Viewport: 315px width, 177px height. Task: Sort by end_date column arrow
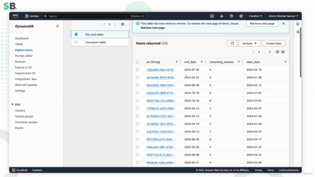pos(202,62)
